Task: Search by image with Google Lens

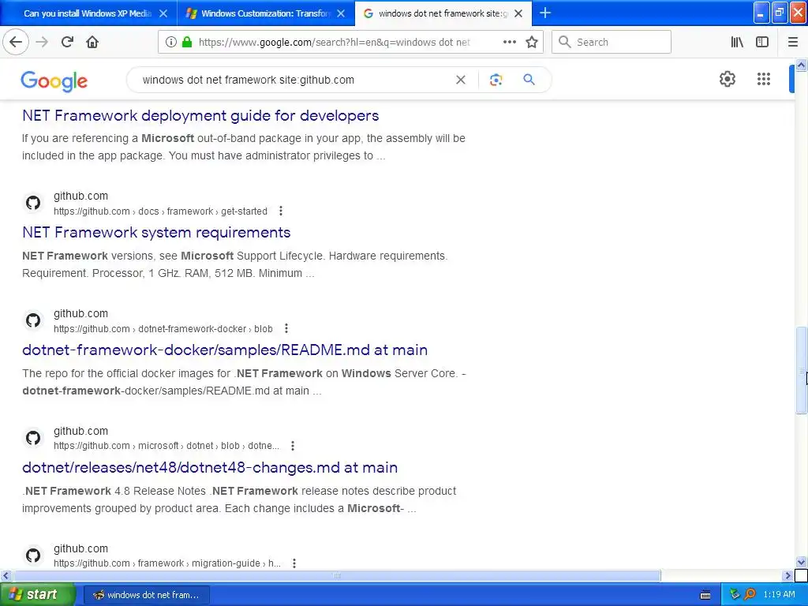Action: [x=496, y=80]
